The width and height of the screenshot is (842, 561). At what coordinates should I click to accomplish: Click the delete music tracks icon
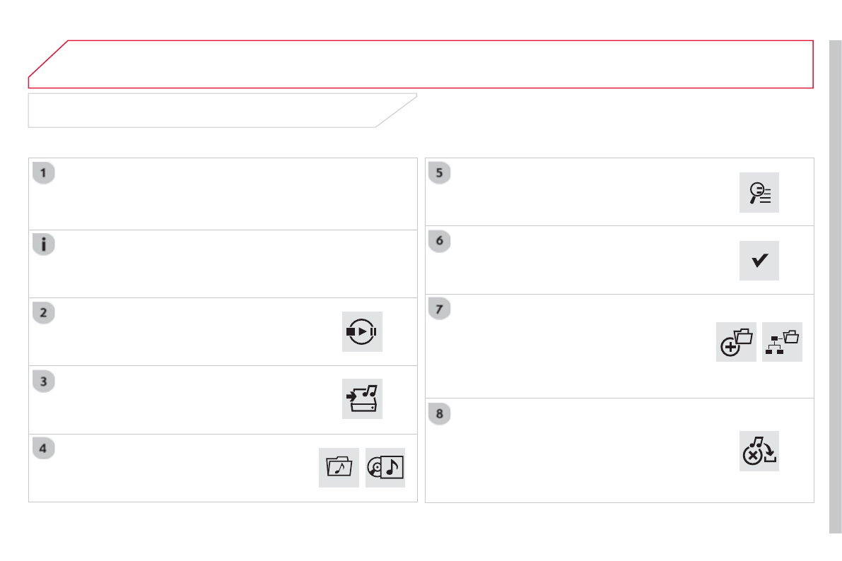click(759, 451)
